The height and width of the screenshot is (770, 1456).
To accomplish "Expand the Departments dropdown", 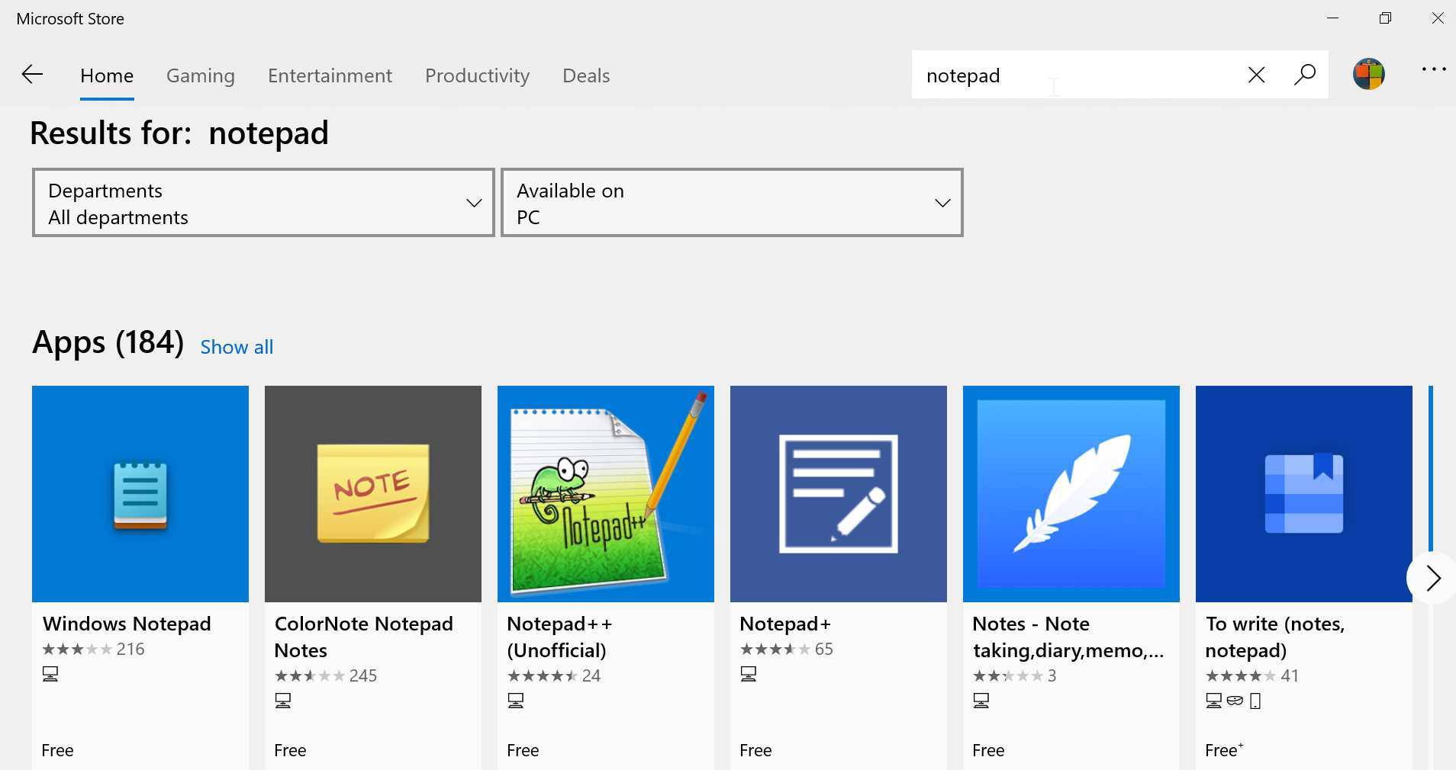I will [x=263, y=203].
